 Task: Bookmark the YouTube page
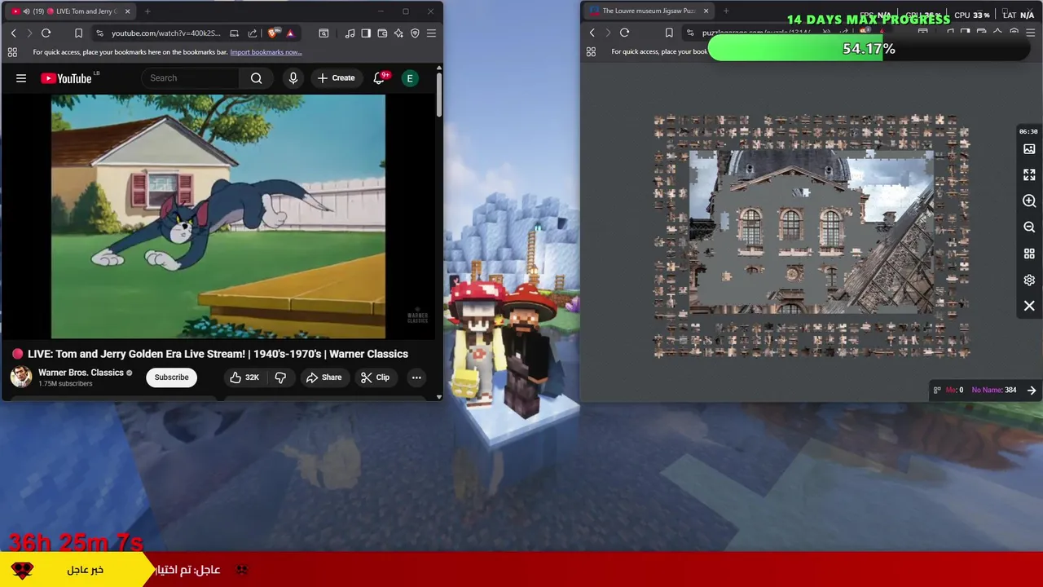pos(78,33)
